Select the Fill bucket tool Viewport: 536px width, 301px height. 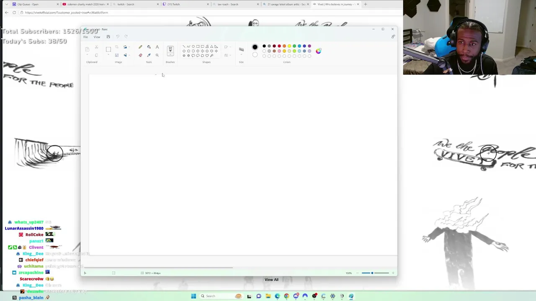(x=149, y=47)
